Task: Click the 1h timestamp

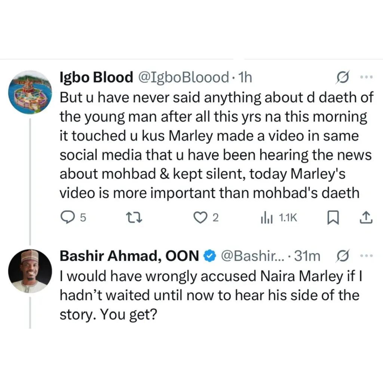Action: pyautogui.click(x=245, y=77)
